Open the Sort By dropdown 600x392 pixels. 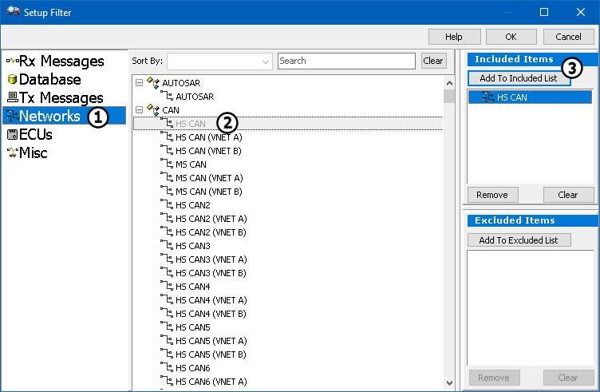click(266, 61)
